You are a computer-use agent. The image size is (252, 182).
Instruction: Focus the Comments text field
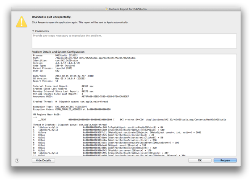click(134, 41)
